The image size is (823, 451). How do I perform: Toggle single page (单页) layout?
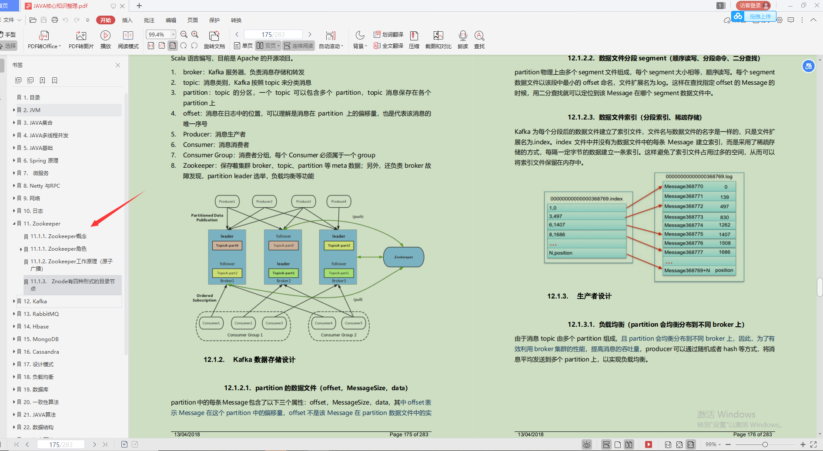[x=243, y=46]
